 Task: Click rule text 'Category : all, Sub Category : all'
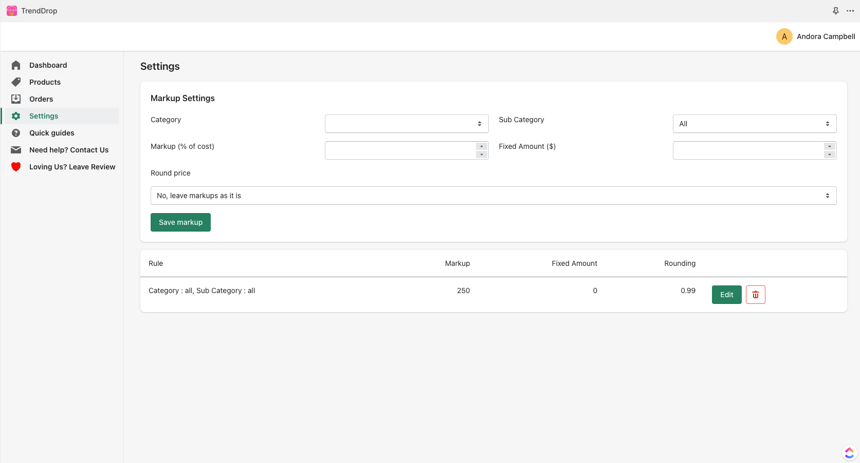point(202,291)
